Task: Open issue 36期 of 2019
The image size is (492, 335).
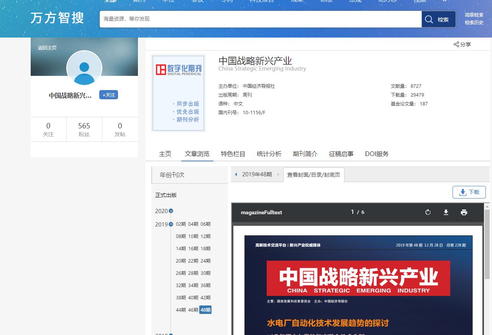Action: (x=205, y=286)
